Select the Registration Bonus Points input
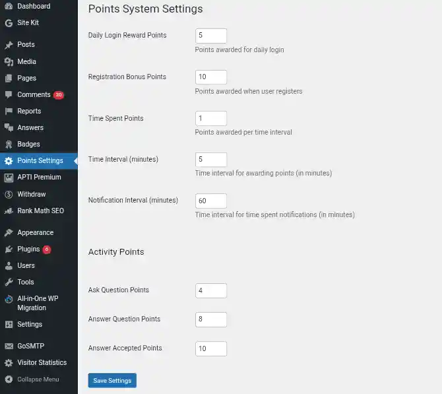 [211, 77]
